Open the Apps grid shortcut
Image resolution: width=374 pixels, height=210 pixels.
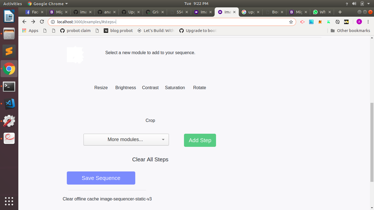[30, 31]
